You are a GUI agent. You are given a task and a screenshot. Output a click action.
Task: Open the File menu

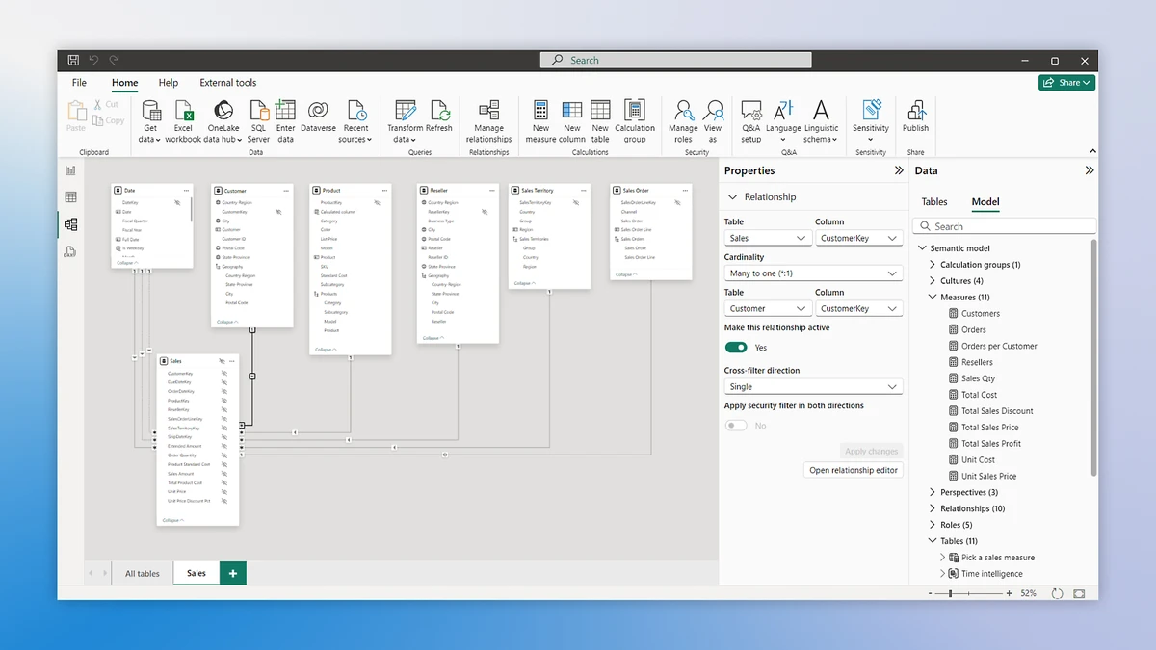(79, 83)
